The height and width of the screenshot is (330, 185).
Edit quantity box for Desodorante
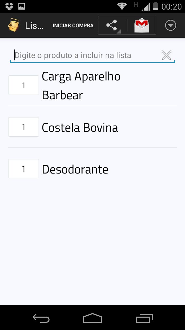coord(24,169)
